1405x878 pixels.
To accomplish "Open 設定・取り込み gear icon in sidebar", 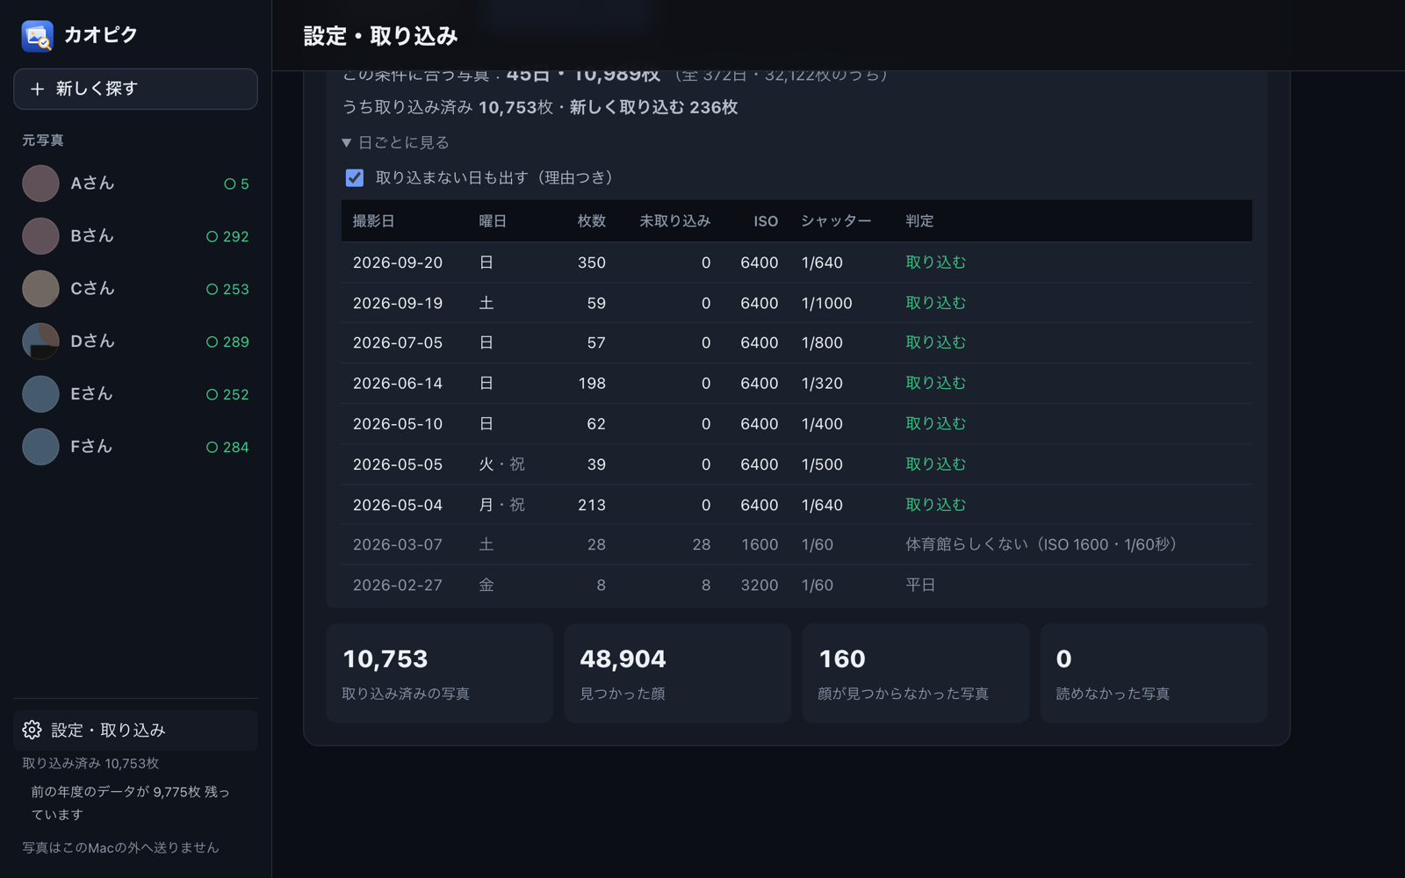I will click(x=32, y=730).
